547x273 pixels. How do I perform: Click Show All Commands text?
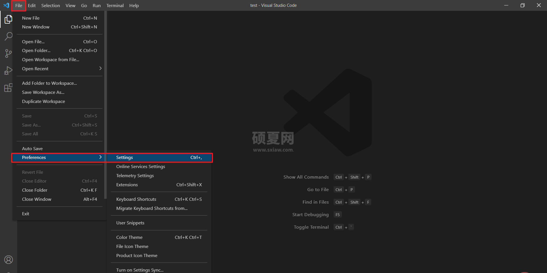[306, 177]
